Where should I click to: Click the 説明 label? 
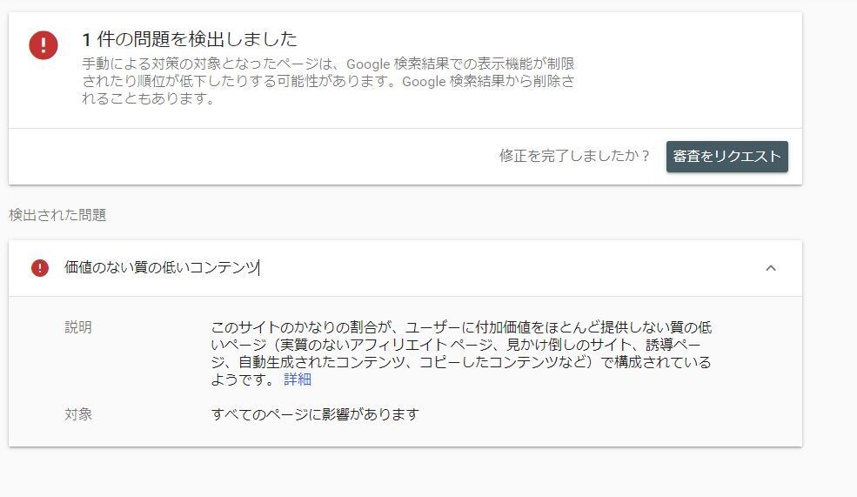(x=78, y=327)
